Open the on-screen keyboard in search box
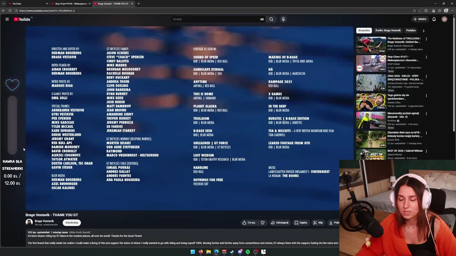 tap(262, 19)
